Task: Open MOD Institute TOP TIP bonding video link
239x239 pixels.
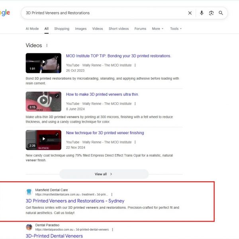Action: pyautogui.click(x=118, y=56)
